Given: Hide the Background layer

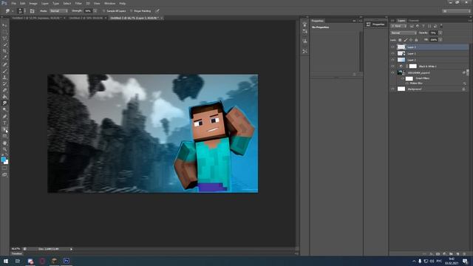Looking at the screenshot, I should click(x=392, y=89).
